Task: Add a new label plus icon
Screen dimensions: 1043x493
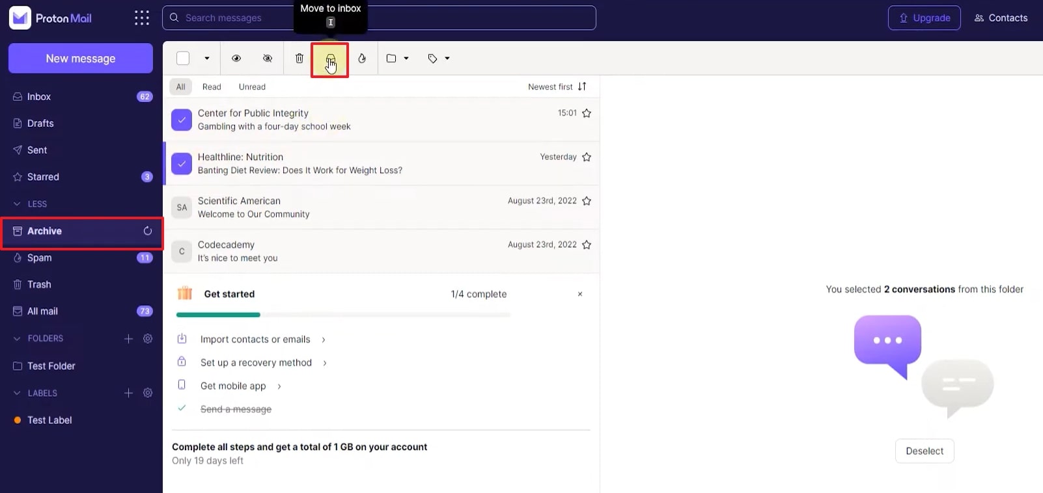Action: click(x=128, y=393)
